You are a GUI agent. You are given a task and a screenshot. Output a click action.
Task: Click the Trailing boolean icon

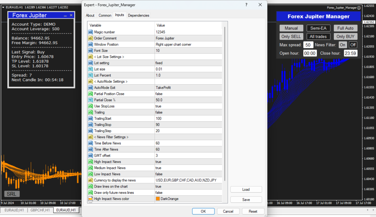[90, 112]
